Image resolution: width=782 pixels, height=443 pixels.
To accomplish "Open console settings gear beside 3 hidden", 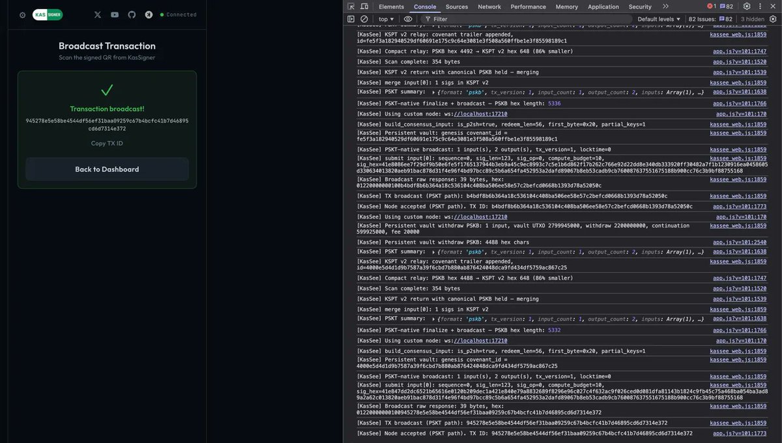I will point(773,20).
